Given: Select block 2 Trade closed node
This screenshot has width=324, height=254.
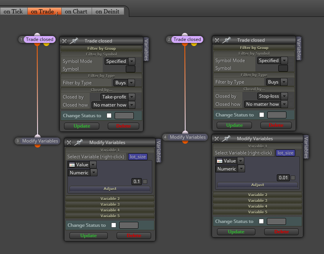Looking at the screenshot, I should (x=187, y=39).
